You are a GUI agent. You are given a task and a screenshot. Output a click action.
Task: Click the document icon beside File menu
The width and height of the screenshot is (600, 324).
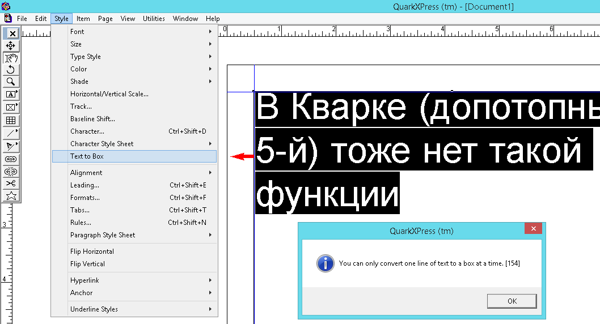(x=7, y=18)
